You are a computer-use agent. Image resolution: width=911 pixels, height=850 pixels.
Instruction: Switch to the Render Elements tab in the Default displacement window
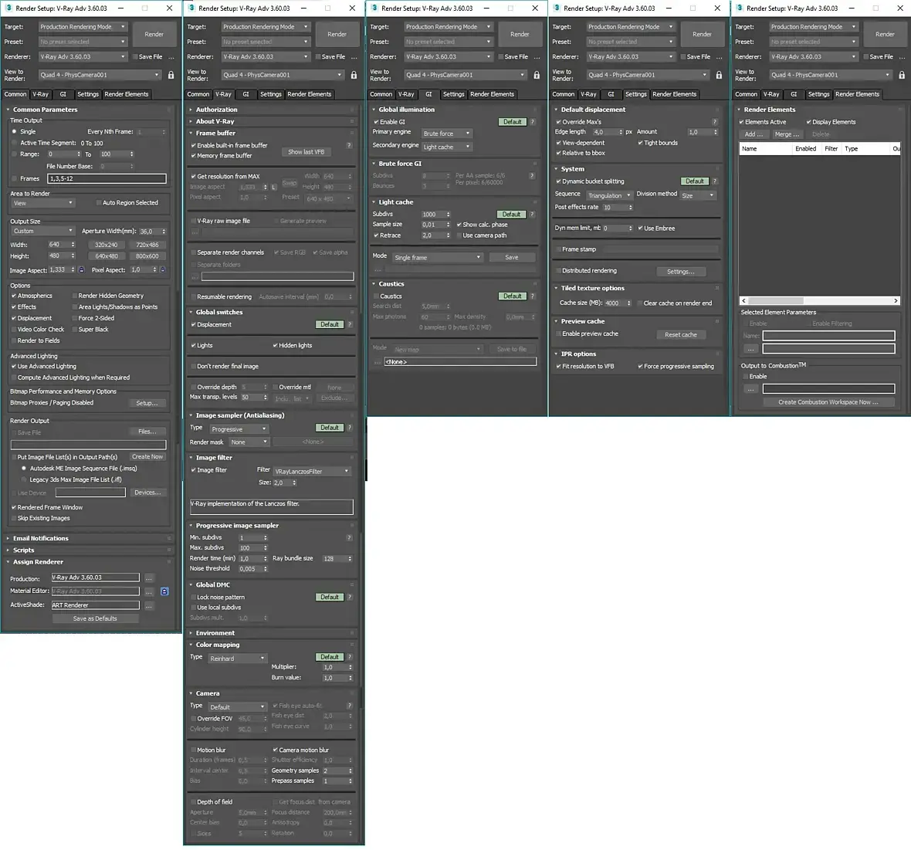point(674,94)
